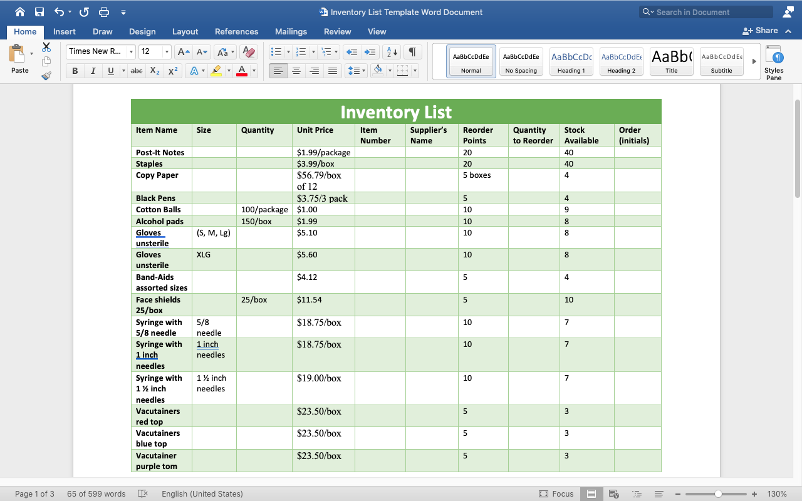Click the Search in Document field
The width and height of the screenshot is (802, 501).
coord(706,12)
